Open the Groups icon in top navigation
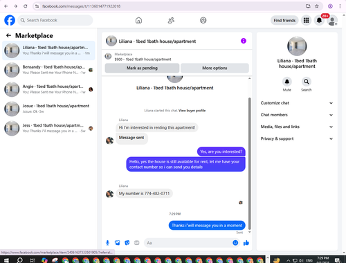 pos(203,20)
